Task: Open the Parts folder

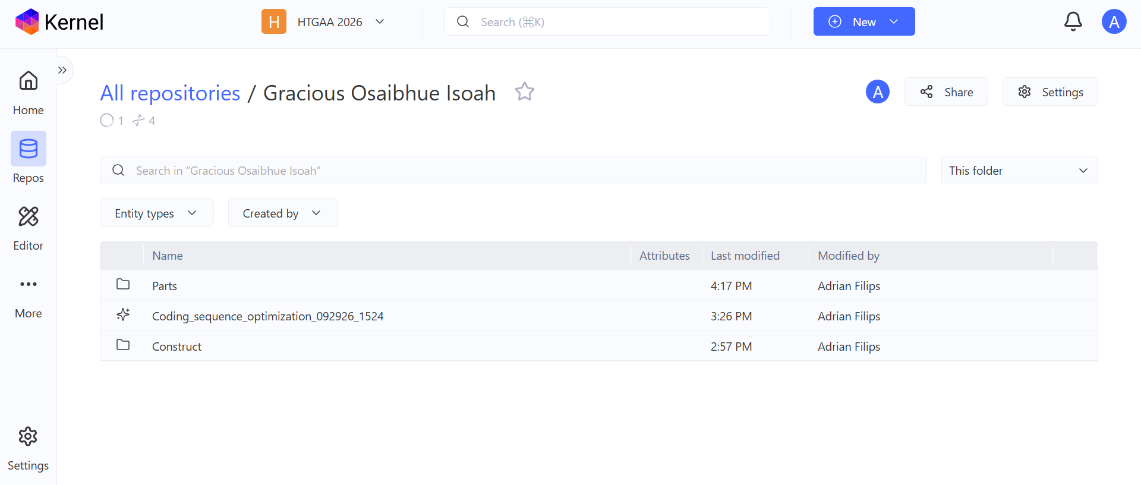Action: (165, 286)
